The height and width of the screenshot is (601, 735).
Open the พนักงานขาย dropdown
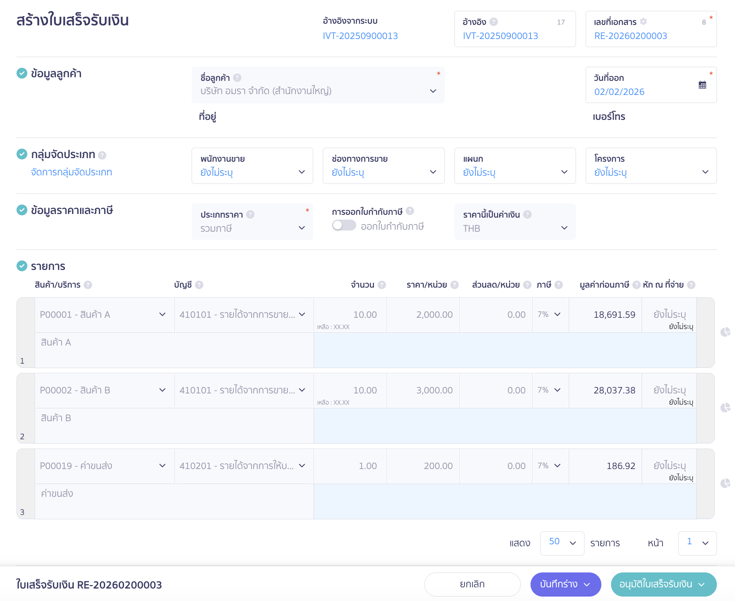[x=252, y=166]
